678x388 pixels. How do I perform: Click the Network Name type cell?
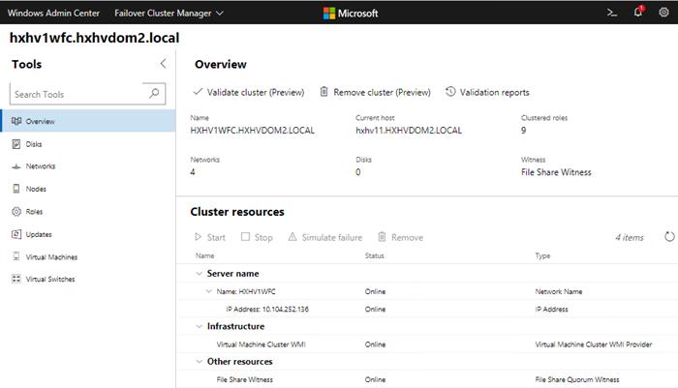(x=559, y=291)
